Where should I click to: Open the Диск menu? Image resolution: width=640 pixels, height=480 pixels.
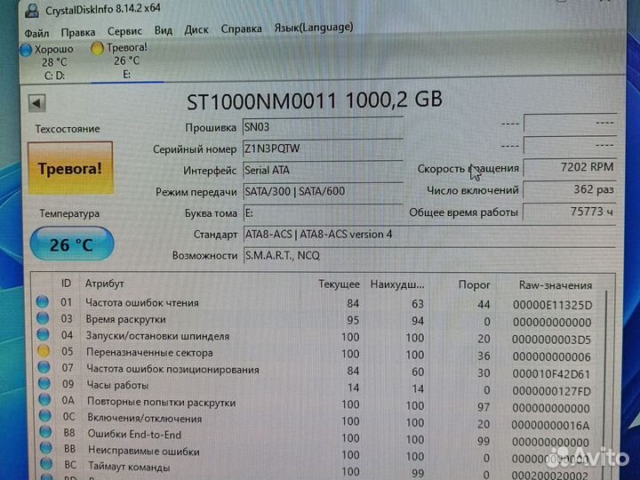pos(196,30)
